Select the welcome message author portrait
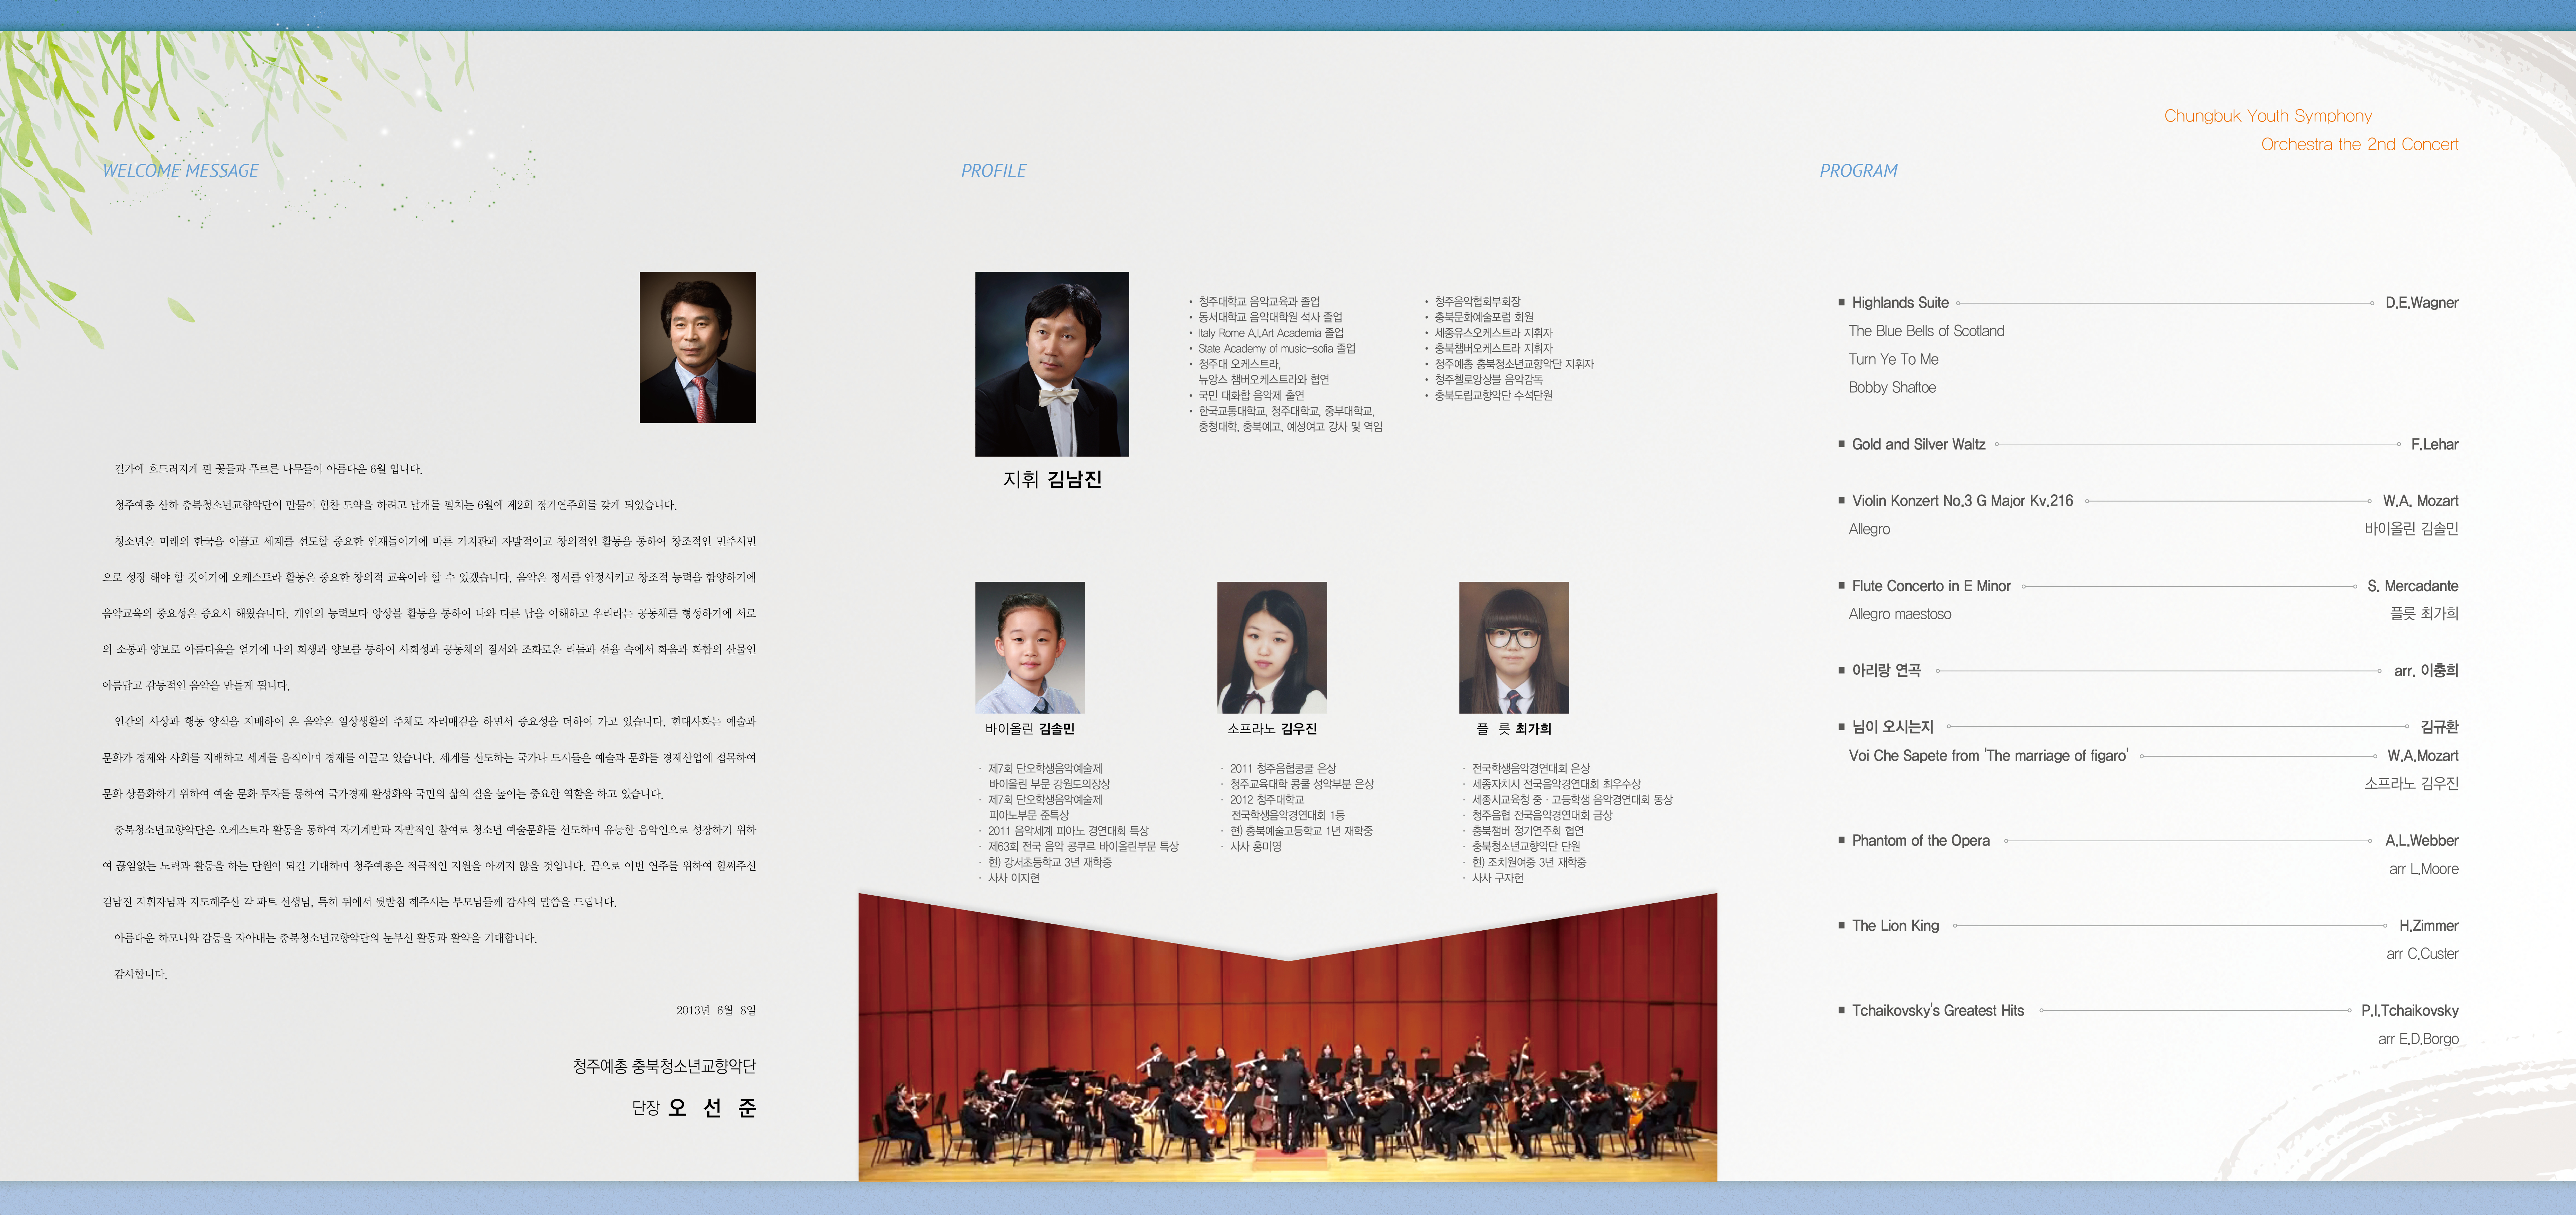This screenshot has width=2576, height=1215. [698, 347]
